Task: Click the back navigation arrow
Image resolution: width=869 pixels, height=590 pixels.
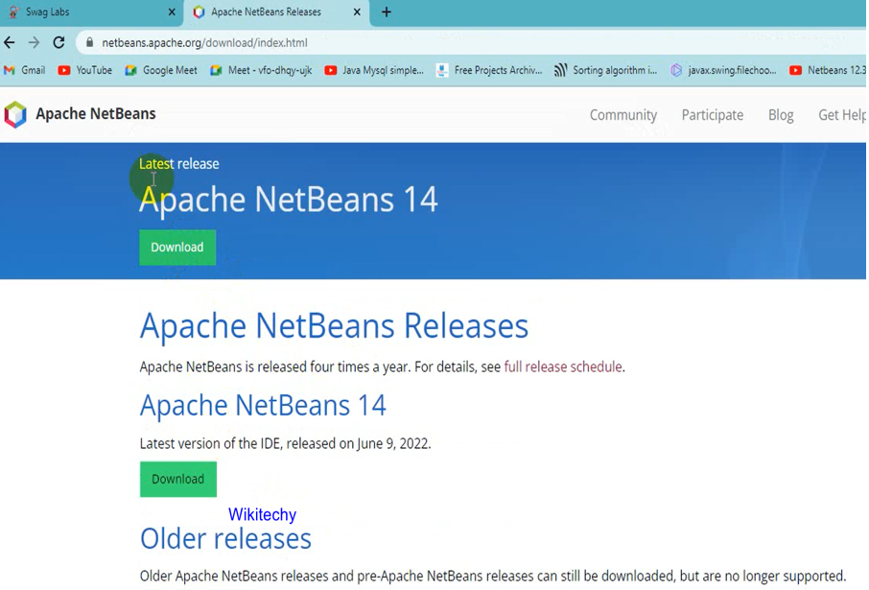Action: click(10, 42)
